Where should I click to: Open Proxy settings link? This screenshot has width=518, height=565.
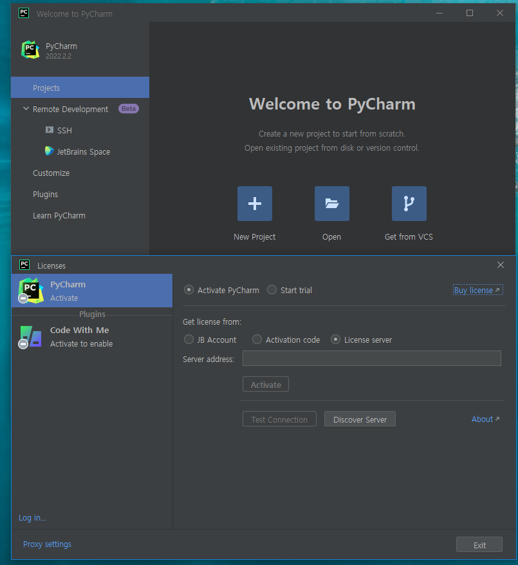pyautogui.click(x=47, y=544)
